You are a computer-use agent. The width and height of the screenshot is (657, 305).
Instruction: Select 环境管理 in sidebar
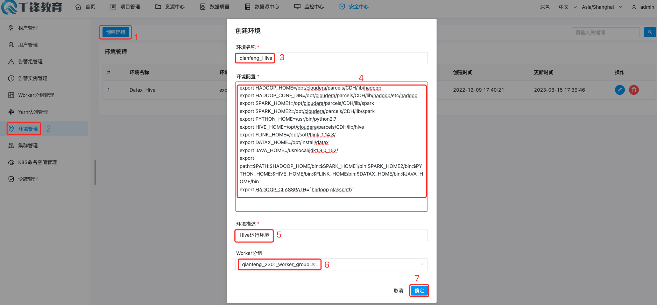pyautogui.click(x=28, y=129)
